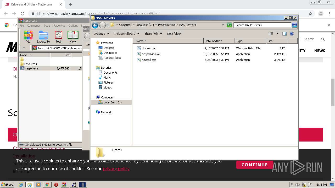The width and height of the screenshot is (335, 188).
Task: Click the Explorer search magnifier button
Action: pyautogui.click(x=294, y=25)
